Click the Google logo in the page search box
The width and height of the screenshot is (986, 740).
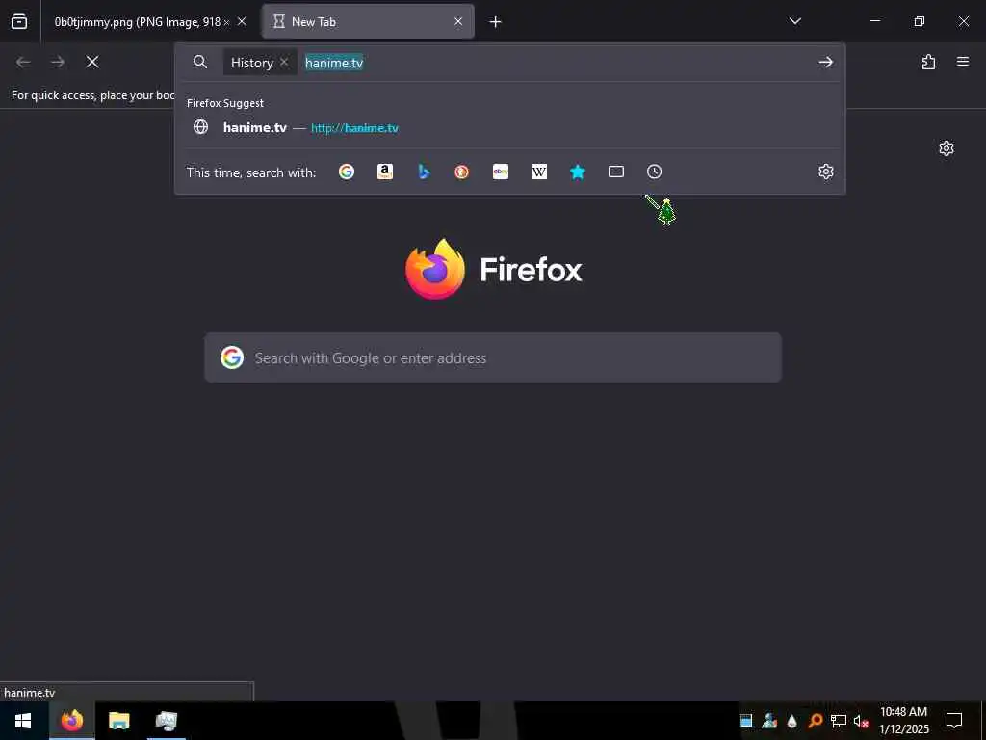coord(232,357)
